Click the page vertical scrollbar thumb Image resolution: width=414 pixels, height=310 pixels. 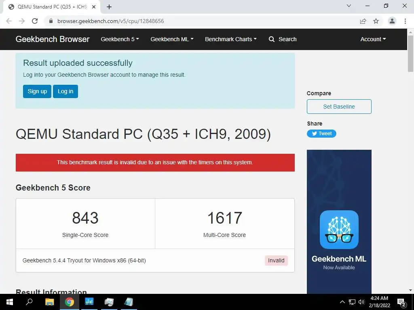(x=410, y=54)
